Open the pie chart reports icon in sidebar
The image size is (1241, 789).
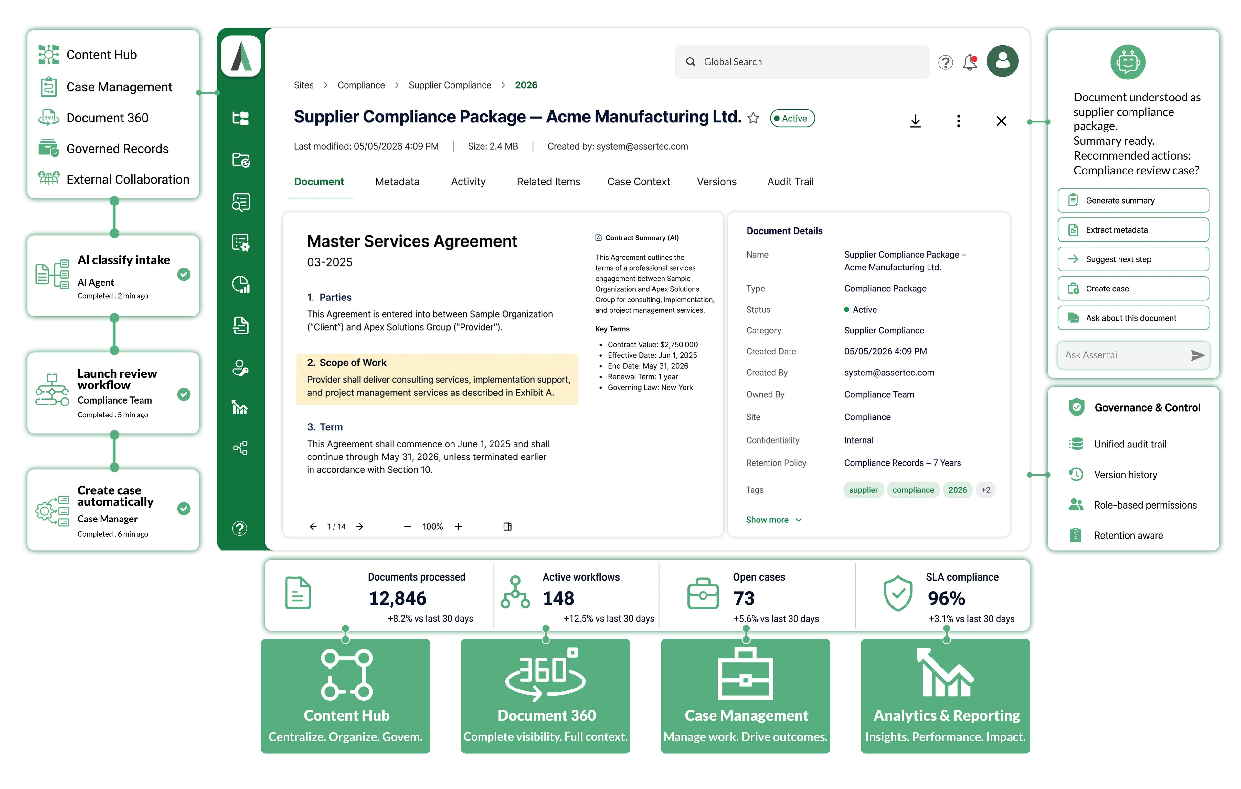(241, 284)
